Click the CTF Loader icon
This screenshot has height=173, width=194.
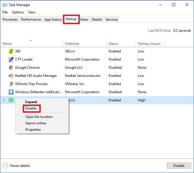click(x=11, y=59)
